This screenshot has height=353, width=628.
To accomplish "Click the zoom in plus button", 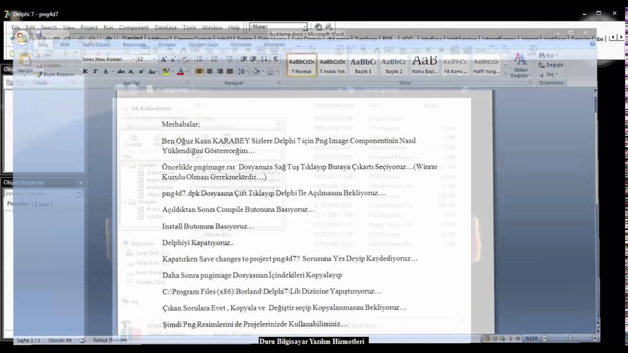I will coord(594,338).
